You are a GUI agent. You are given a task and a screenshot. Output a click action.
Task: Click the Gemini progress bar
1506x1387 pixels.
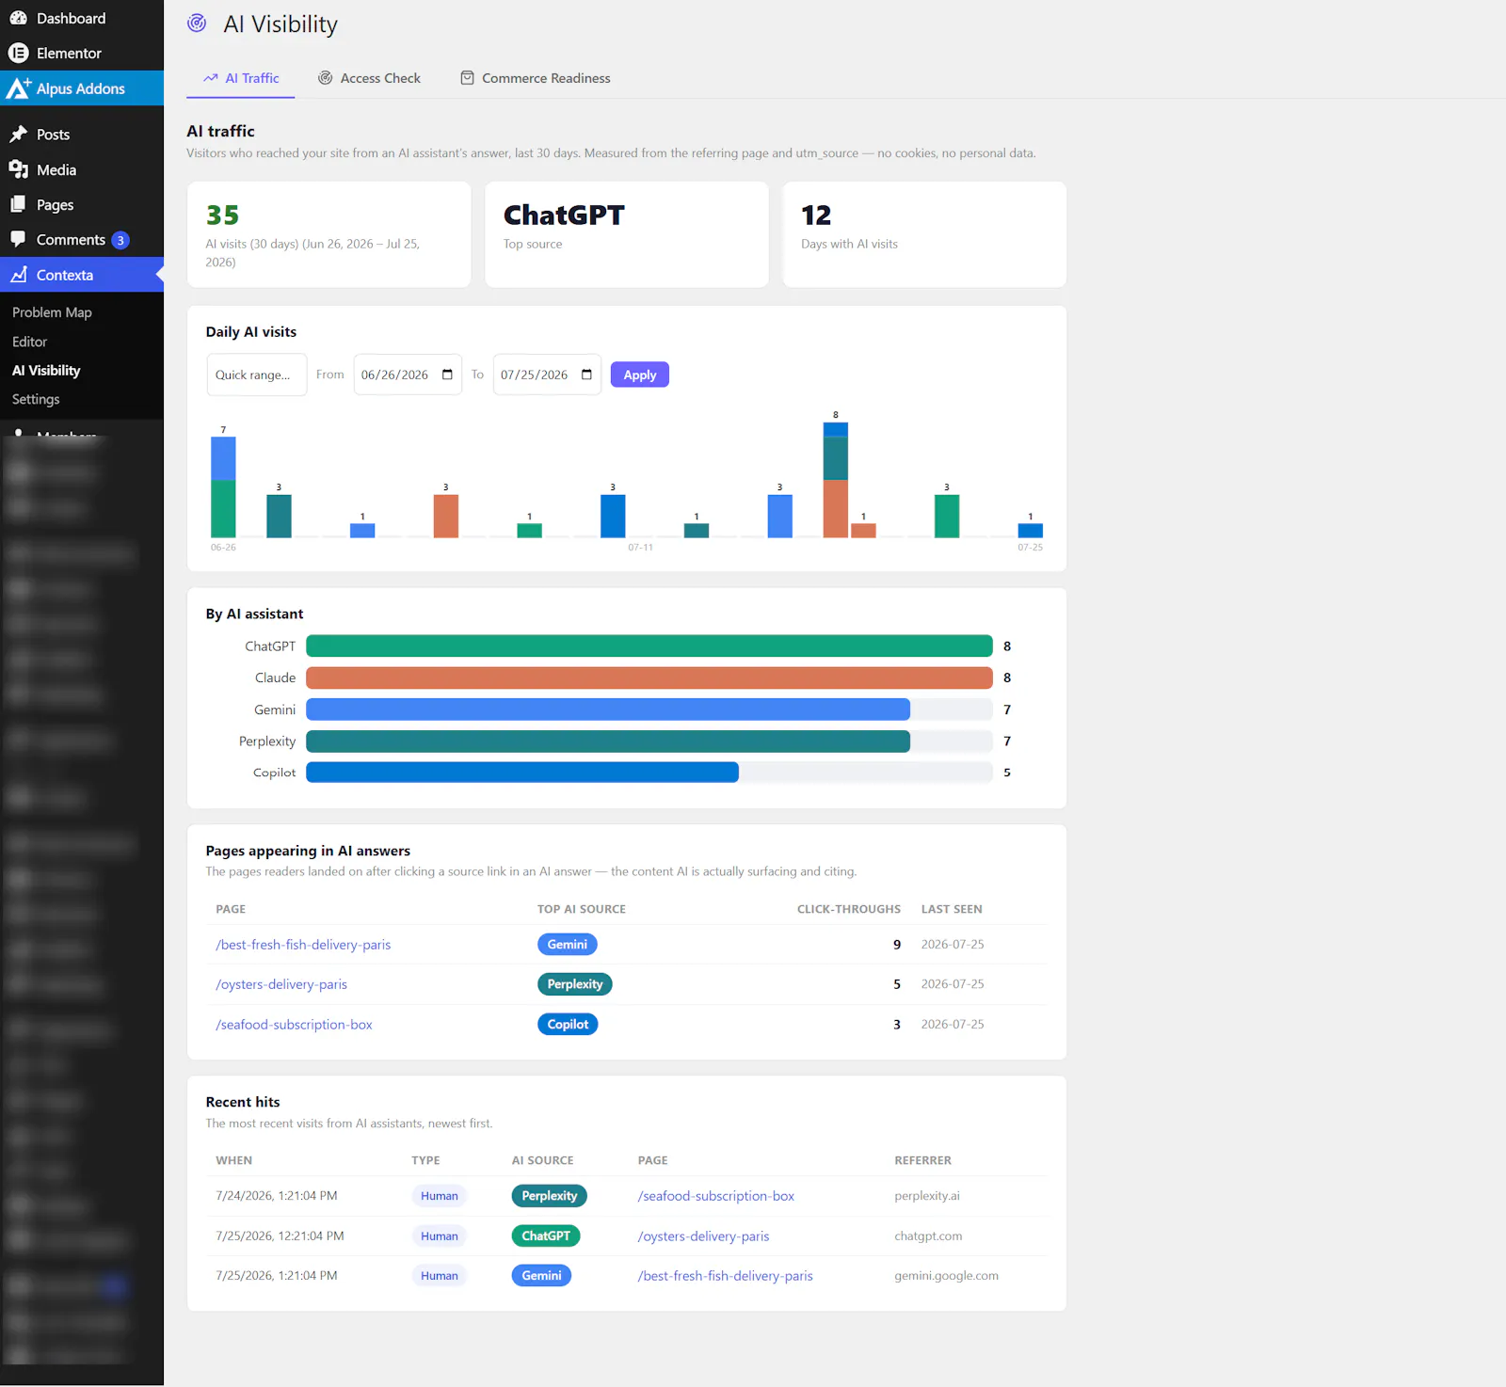pos(608,709)
